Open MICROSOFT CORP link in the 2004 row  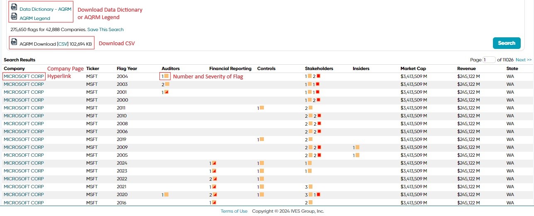pyautogui.click(x=24, y=76)
